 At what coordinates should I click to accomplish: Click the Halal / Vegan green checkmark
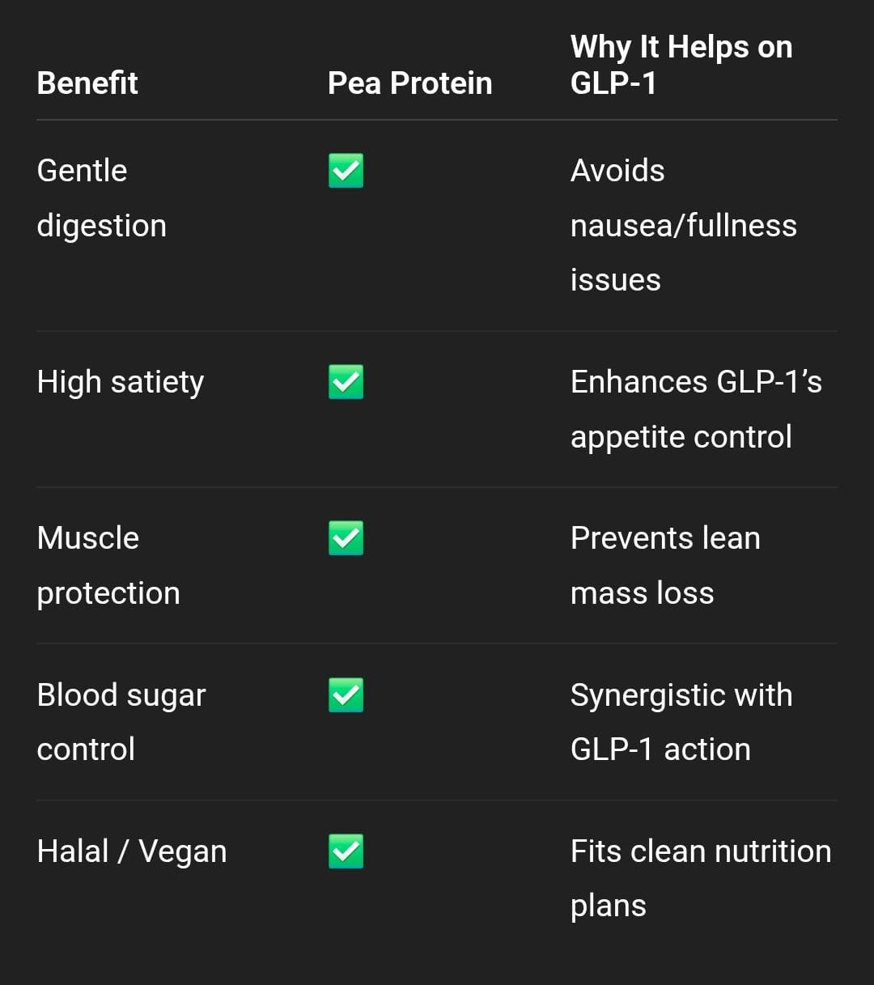(346, 851)
